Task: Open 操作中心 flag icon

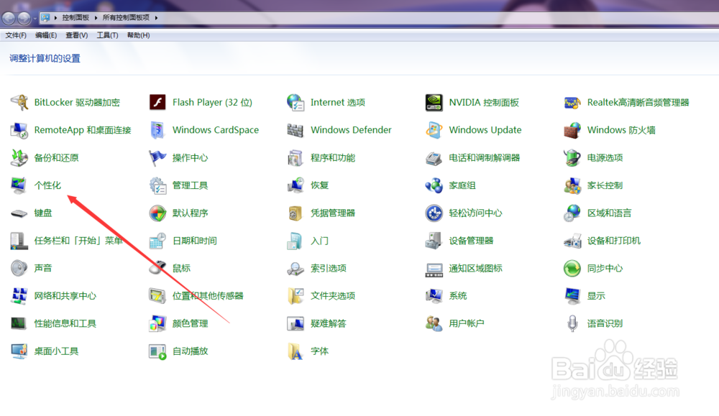Action: pyautogui.click(x=157, y=157)
